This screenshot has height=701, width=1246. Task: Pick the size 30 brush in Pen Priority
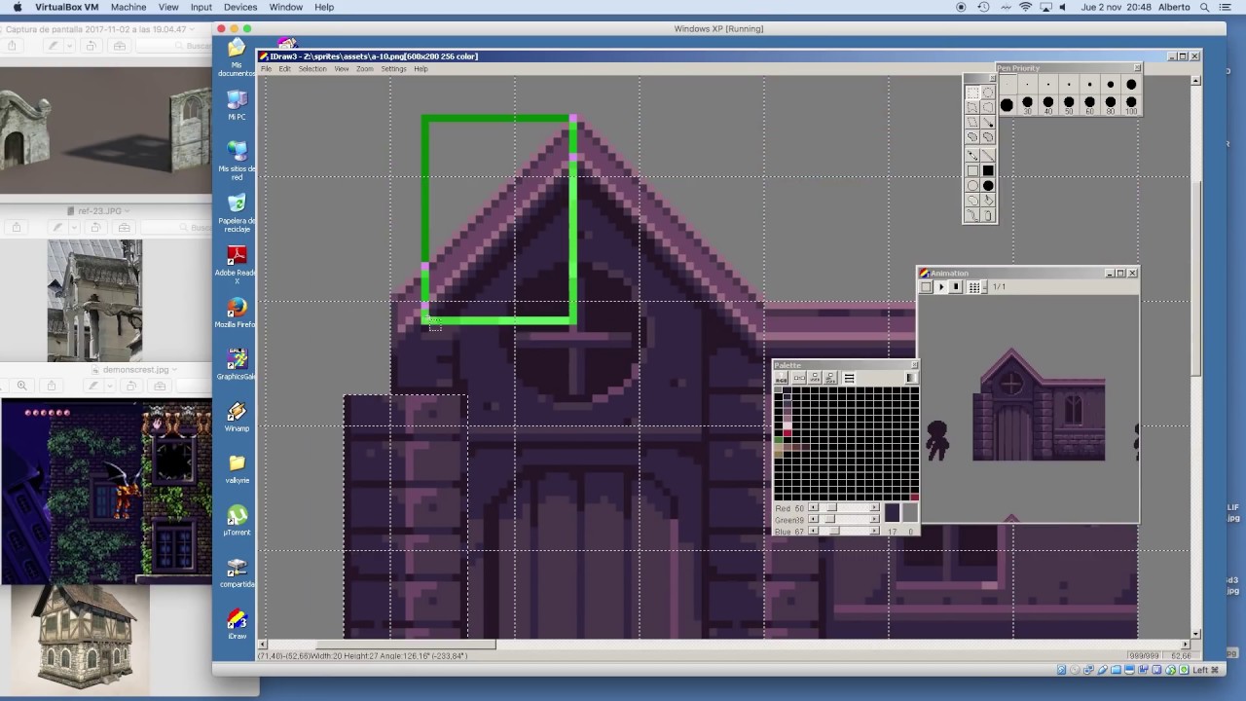pos(1027,103)
